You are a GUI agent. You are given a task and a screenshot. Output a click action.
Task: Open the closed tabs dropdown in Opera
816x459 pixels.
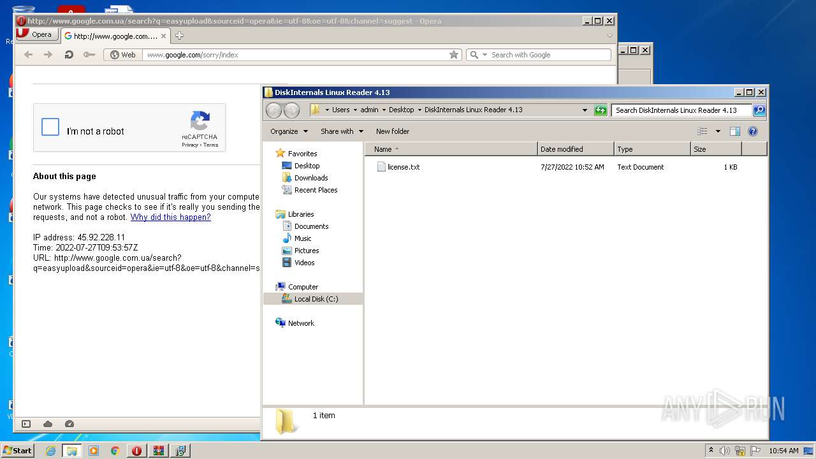(x=609, y=36)
